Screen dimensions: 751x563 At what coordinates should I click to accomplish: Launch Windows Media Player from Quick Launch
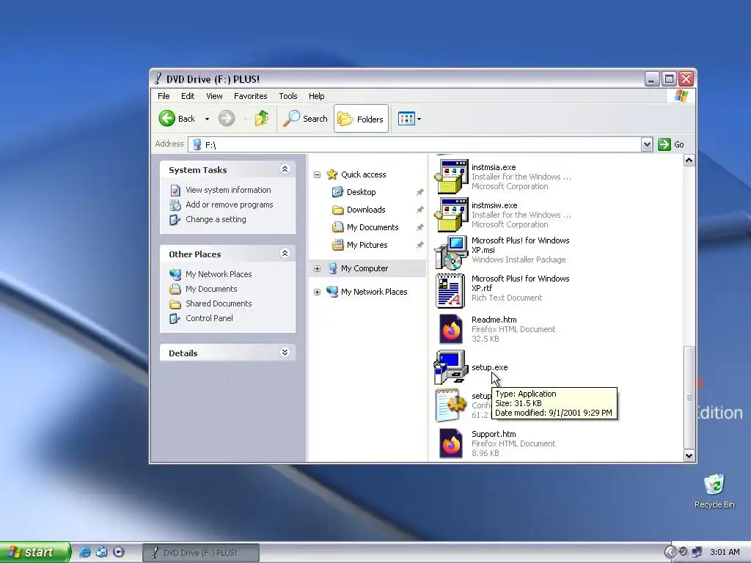coord(119,552)
